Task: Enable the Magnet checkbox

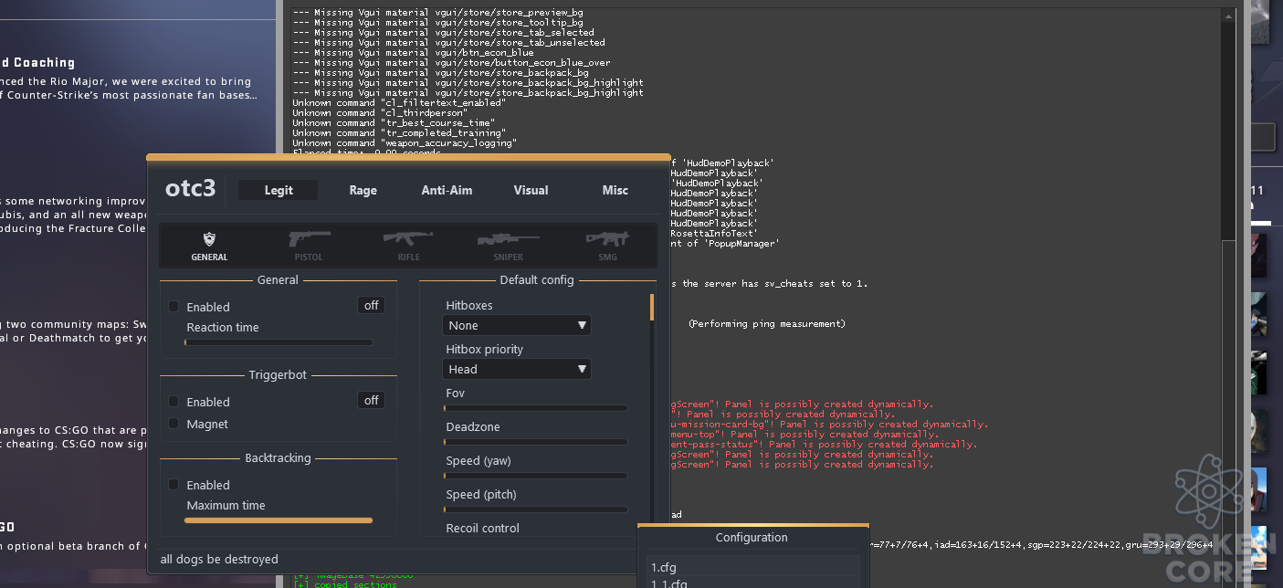Action: pos(174,424)
